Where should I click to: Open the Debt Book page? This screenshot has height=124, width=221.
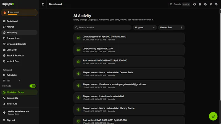19,50
